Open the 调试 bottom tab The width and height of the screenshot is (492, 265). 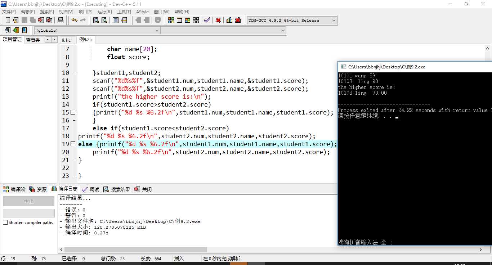tap(90, 189)
